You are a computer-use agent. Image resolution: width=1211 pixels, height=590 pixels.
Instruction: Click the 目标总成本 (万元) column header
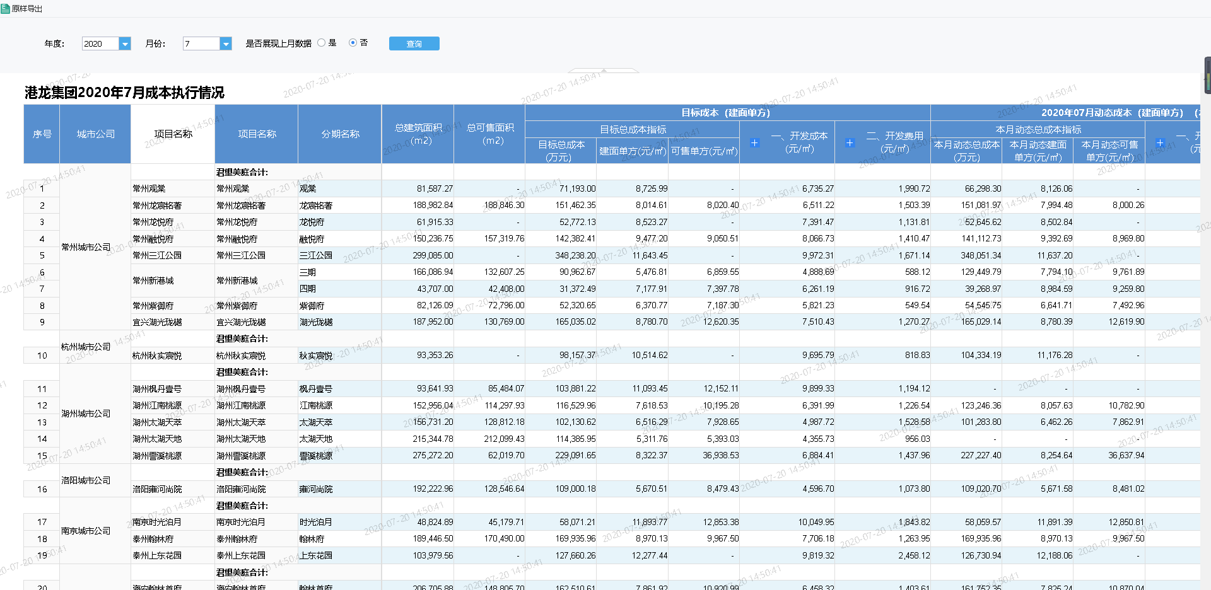(x=561, y=151)
